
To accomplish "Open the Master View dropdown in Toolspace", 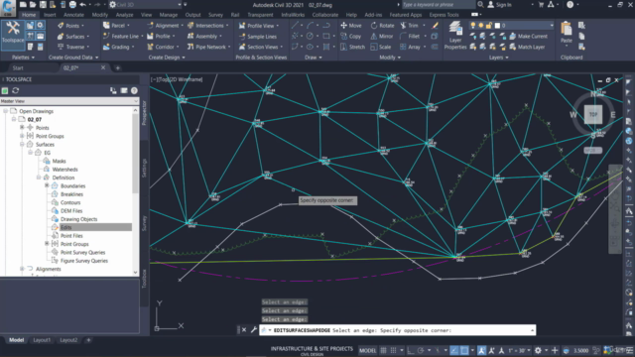I will [69, 101].
